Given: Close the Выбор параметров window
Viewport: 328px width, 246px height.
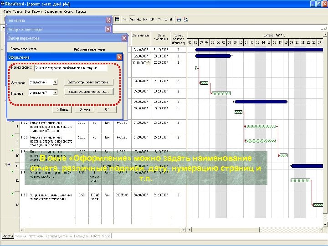Looking at the screenshot, I should click(x=124, y=38).
